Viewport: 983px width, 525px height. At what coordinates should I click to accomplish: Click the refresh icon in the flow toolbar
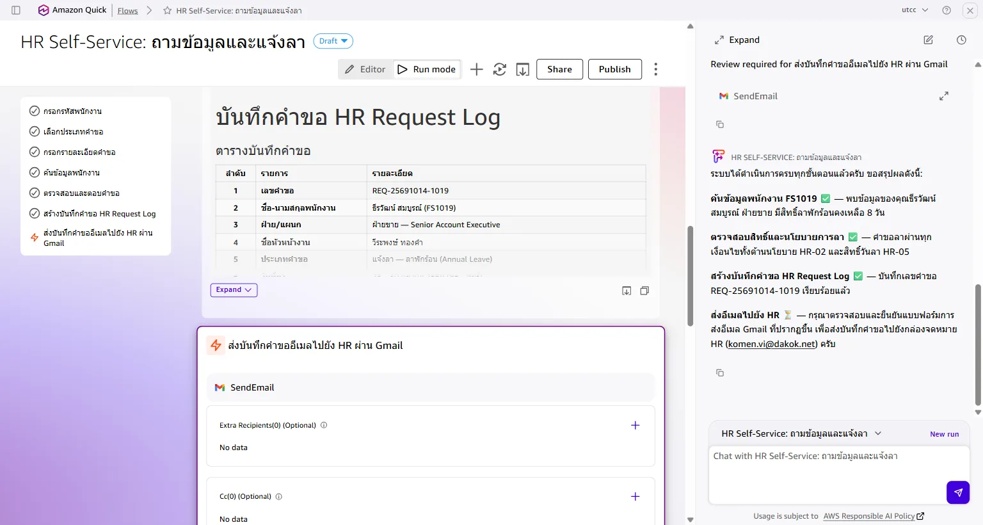(x=500, y=69)
